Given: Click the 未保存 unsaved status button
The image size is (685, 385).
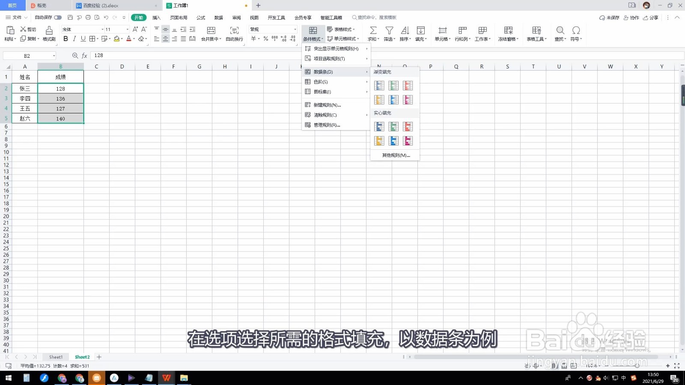Looking at the screenshot, I should point(609,18).
